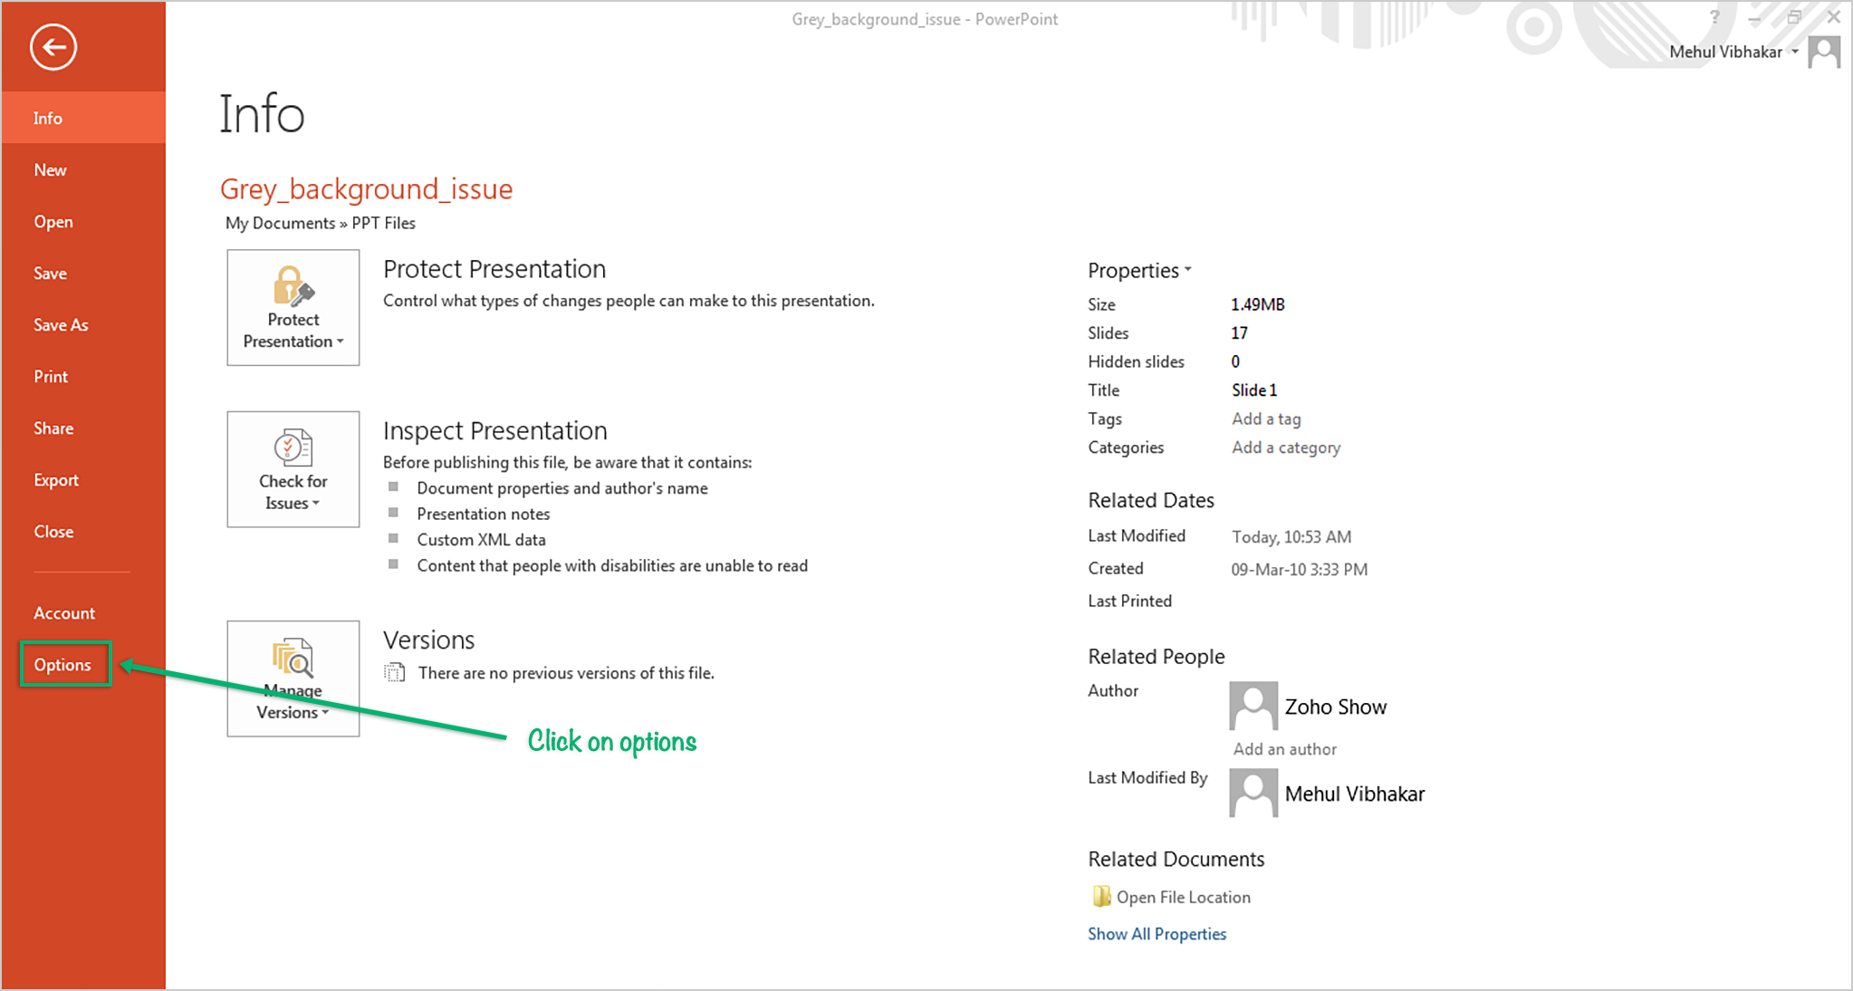
Task: Click the Open File Location folder icon
Action: click(x=1101, y=897)
